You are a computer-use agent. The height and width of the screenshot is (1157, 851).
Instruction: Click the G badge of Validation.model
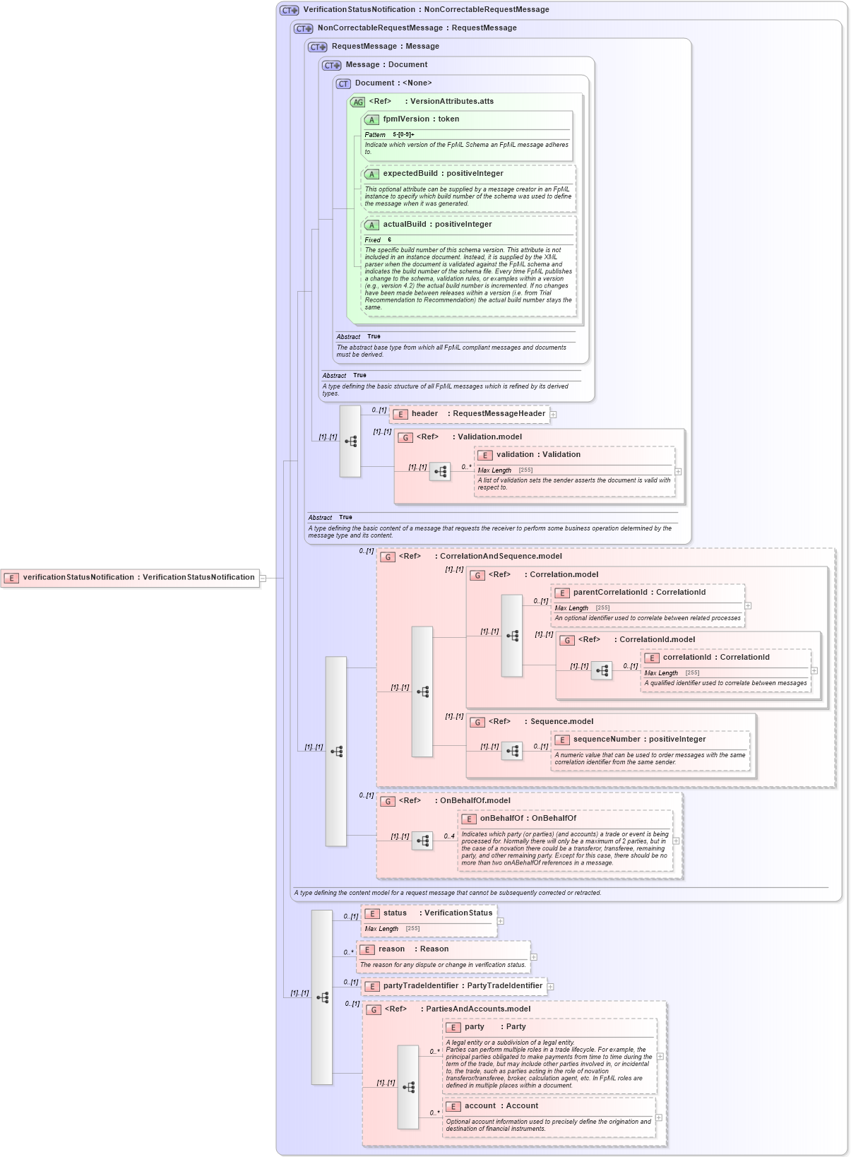click(405, 437)
